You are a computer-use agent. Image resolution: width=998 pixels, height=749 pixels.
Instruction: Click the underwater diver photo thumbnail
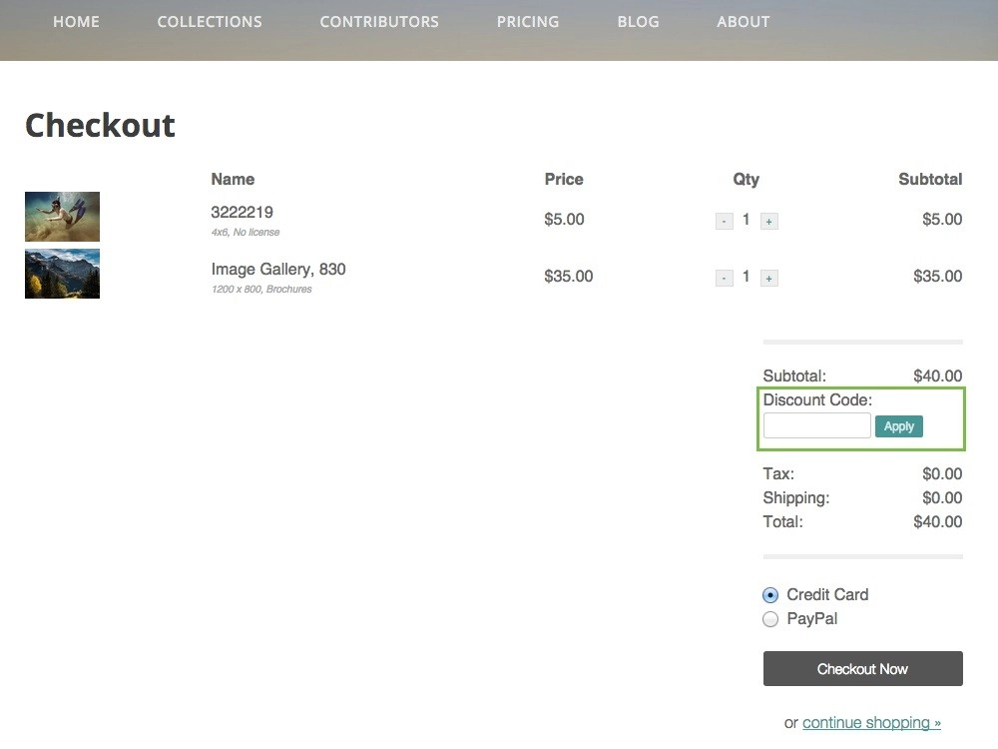click(x=62, y=216)
